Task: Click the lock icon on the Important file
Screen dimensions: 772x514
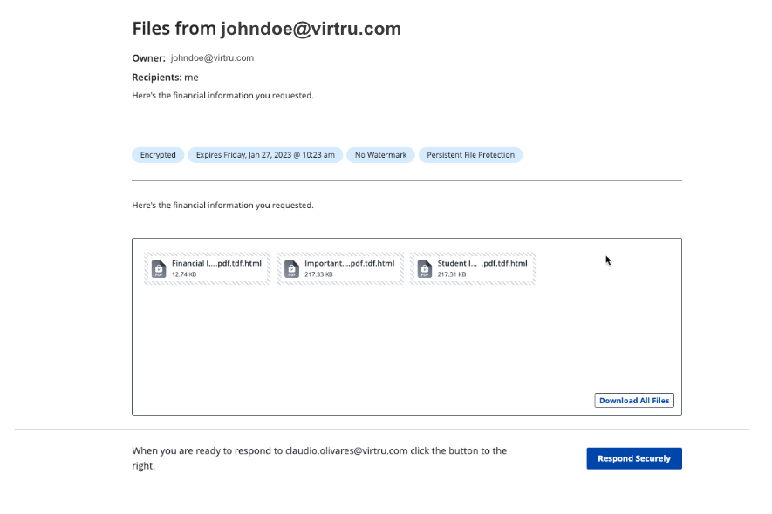Action: pyautogui.click(x=291, y=268)
